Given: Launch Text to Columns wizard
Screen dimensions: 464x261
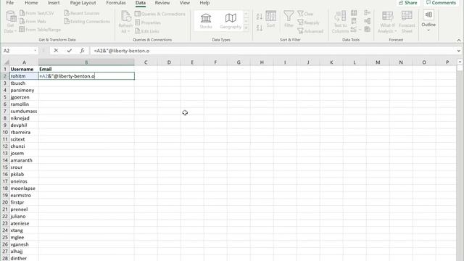Looking at the screenshot, I should (x=340, y=22).
